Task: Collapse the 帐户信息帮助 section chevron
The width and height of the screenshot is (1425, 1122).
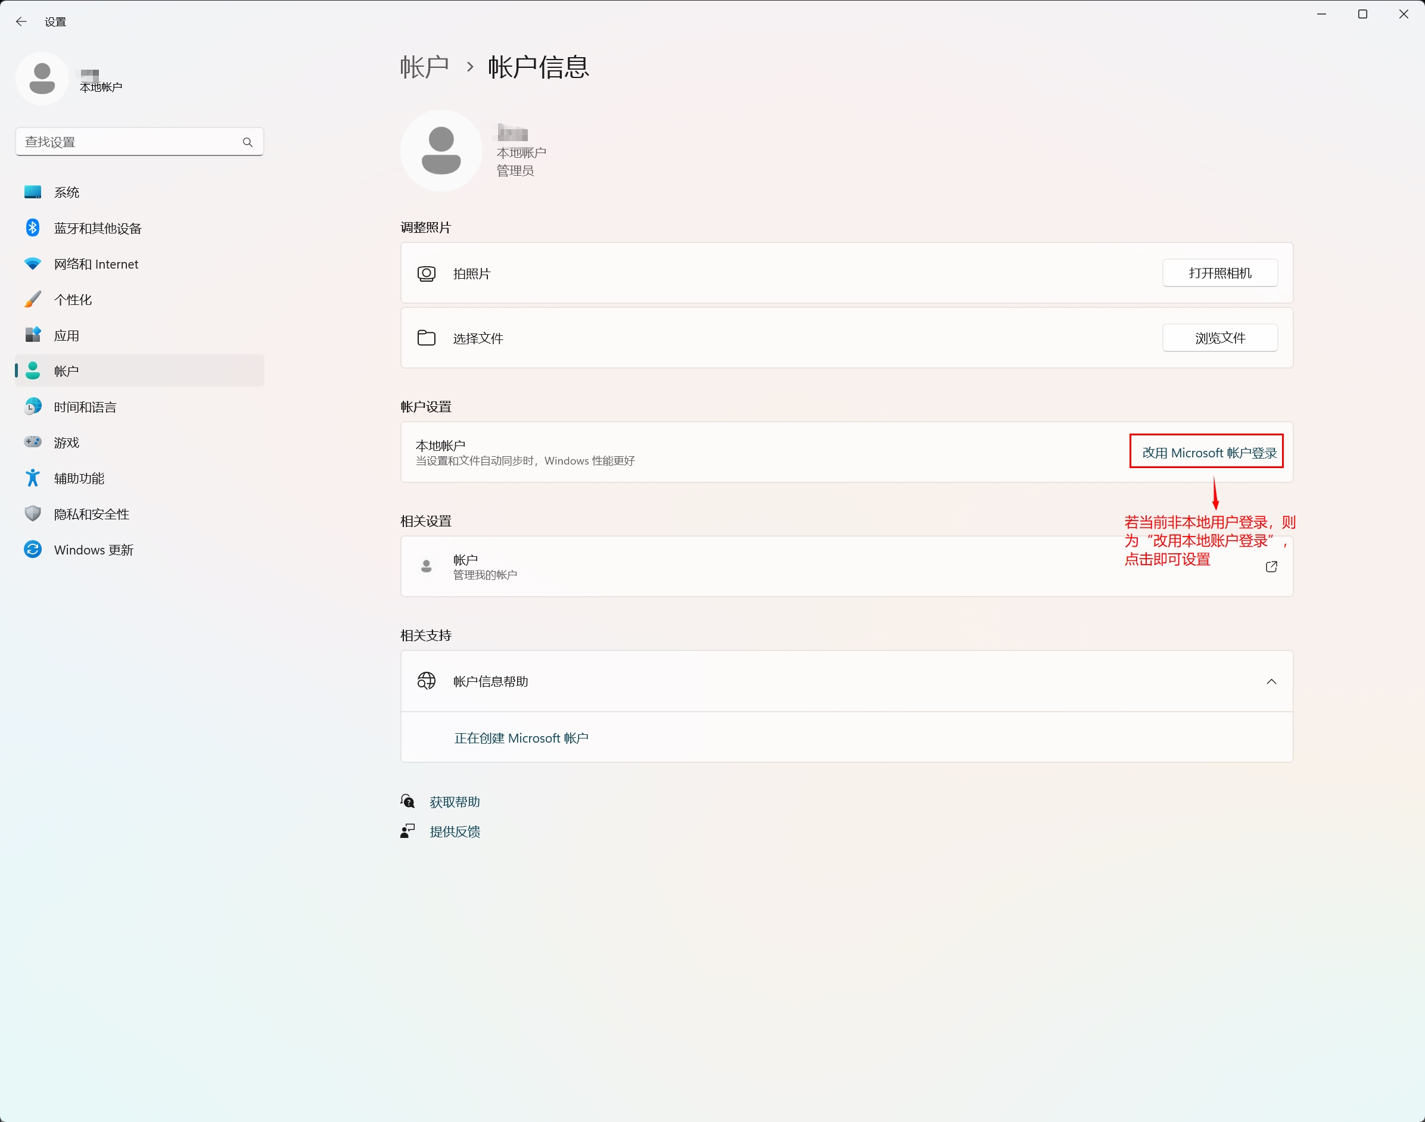Action: [1271, 681]
